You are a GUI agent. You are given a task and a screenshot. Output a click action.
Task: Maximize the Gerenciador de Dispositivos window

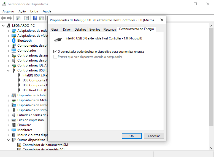pos(195,4)
